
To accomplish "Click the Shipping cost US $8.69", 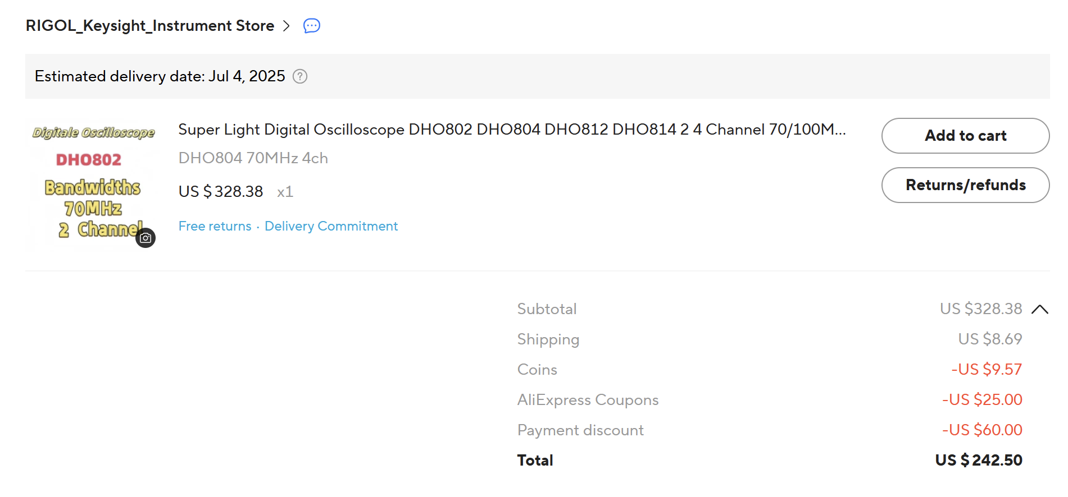I will point(990,339).
